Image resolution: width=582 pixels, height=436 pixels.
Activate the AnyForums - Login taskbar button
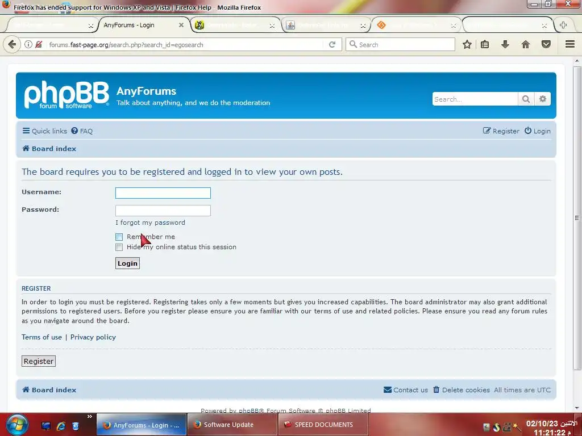click(142, 425)
